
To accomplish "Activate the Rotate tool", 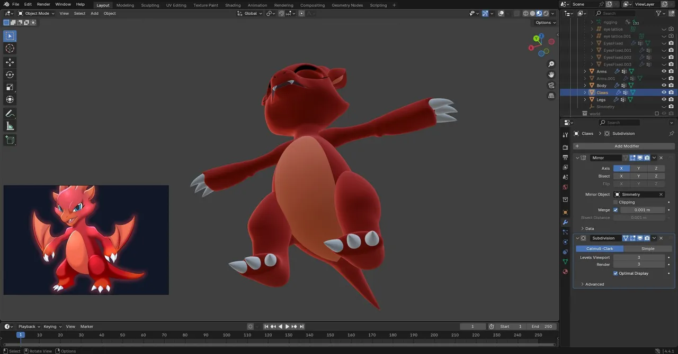I will (10, 74).
